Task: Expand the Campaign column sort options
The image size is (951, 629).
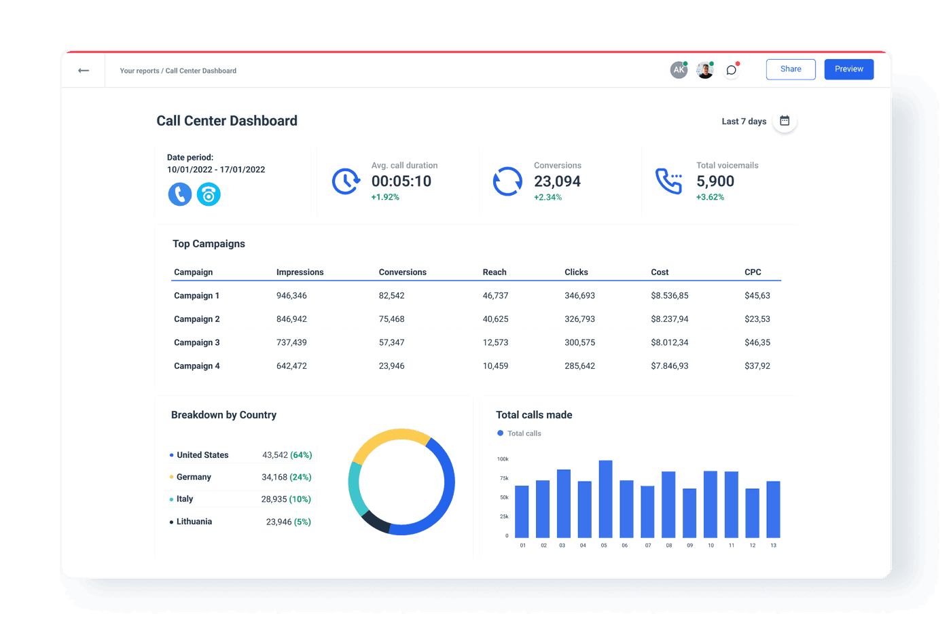Action: click(192, 272)
